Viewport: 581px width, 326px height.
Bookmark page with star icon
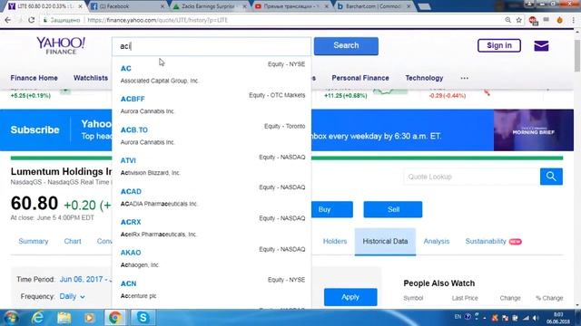pos(518,20)
